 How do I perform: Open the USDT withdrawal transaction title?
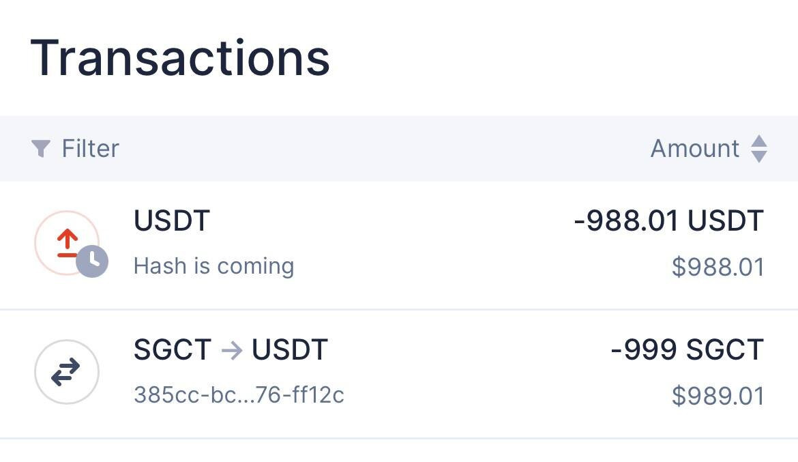tap(172, 221)
